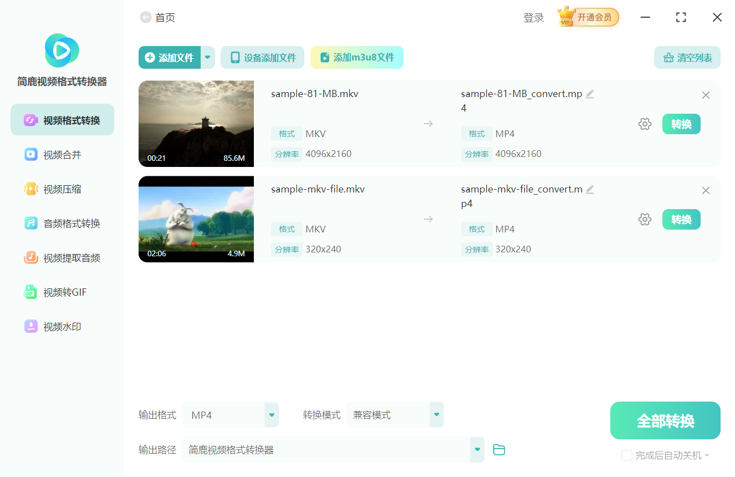
Task: Open the 转换模式 兼容模式 dropdown
Action: (436, 414)
